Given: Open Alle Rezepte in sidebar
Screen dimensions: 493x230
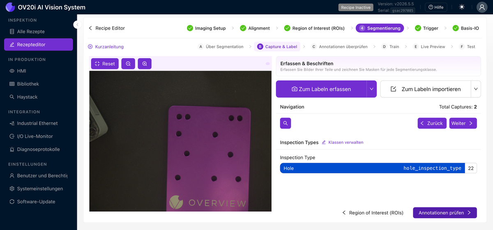Looking at the screenshot, I should [x=31, y=32].
